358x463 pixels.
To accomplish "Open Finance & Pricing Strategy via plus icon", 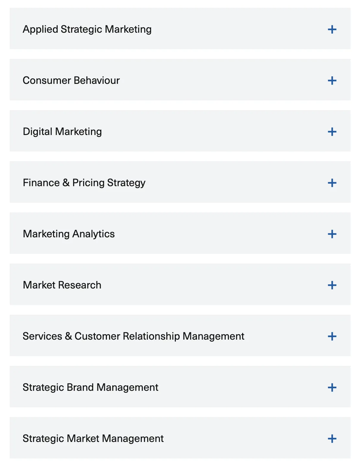I will click(332, 183).
